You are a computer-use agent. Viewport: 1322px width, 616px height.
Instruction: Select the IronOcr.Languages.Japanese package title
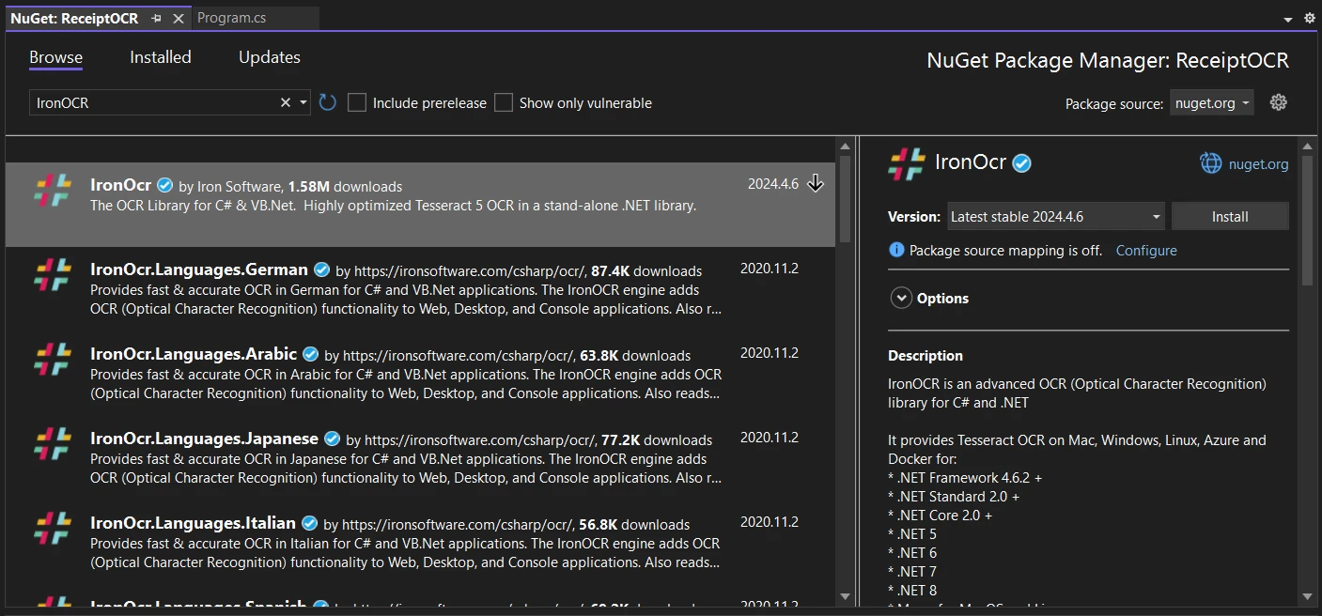204,439
